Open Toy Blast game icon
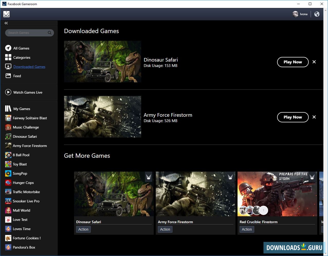Viewport: 328px width, 256px height. [x=8, y=164]
